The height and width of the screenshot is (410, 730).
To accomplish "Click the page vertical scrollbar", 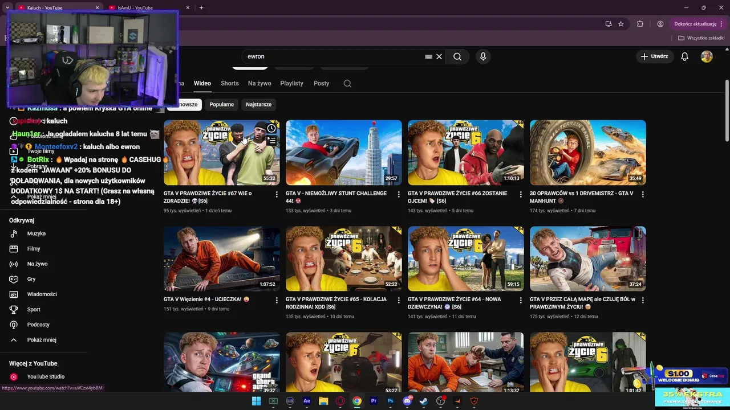I will pyautogui.click(x=727, y=111).
